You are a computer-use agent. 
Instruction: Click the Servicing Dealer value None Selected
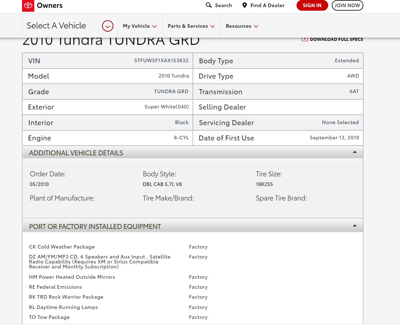tap(340, 122)
